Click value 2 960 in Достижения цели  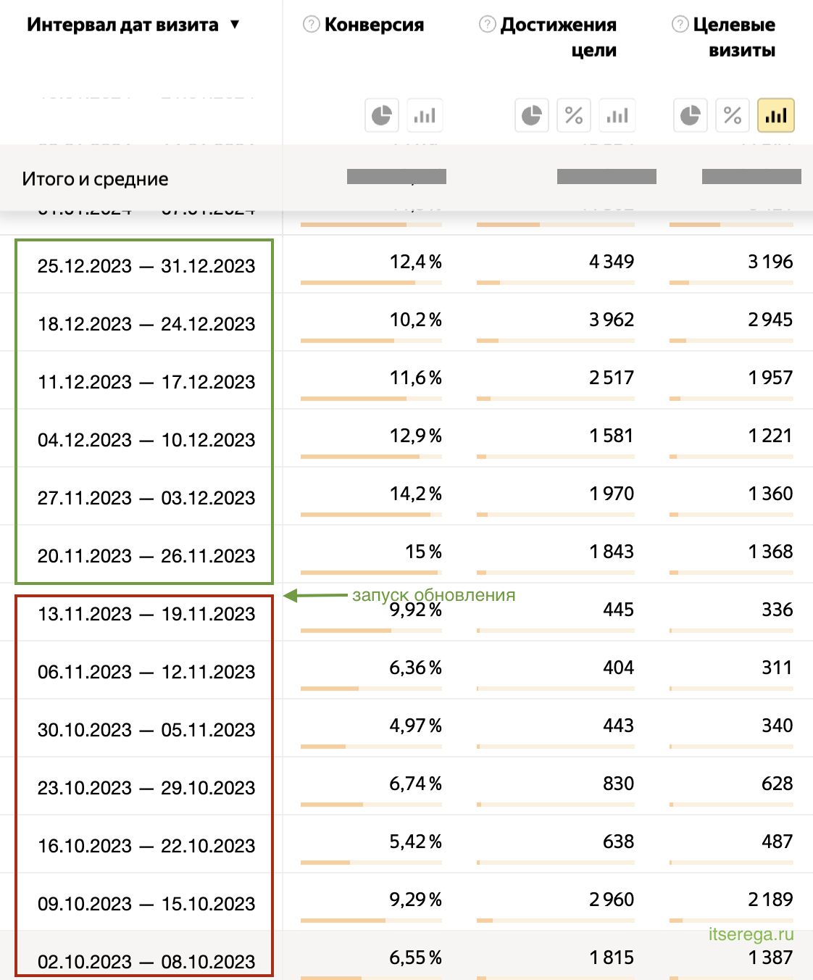pos(611,900)
